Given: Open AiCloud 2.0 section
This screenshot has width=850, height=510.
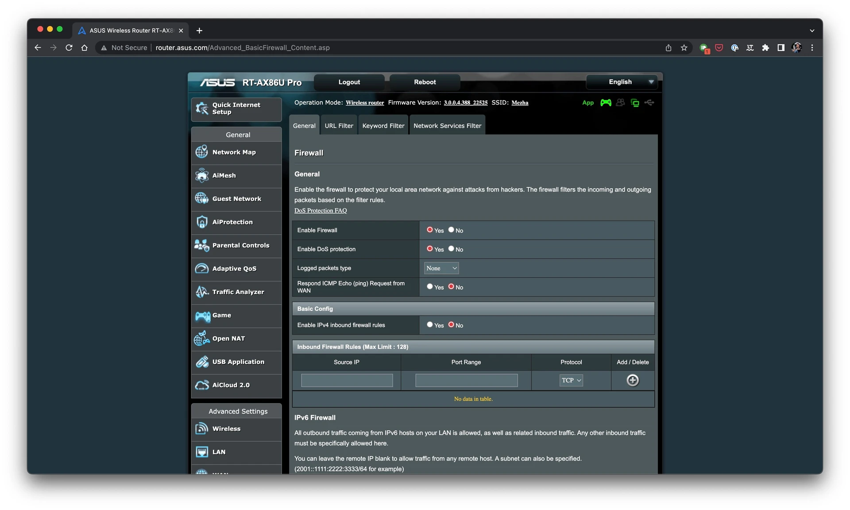Looking at the screenshot, I should (x=236, y=385).
